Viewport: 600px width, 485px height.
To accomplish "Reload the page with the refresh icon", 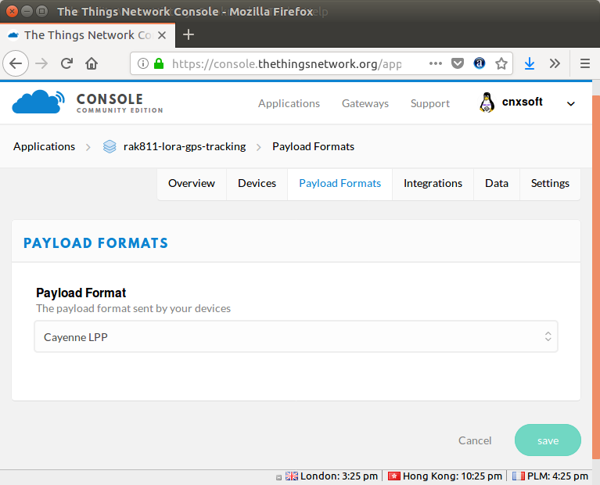I will click(x=66, y=63).
